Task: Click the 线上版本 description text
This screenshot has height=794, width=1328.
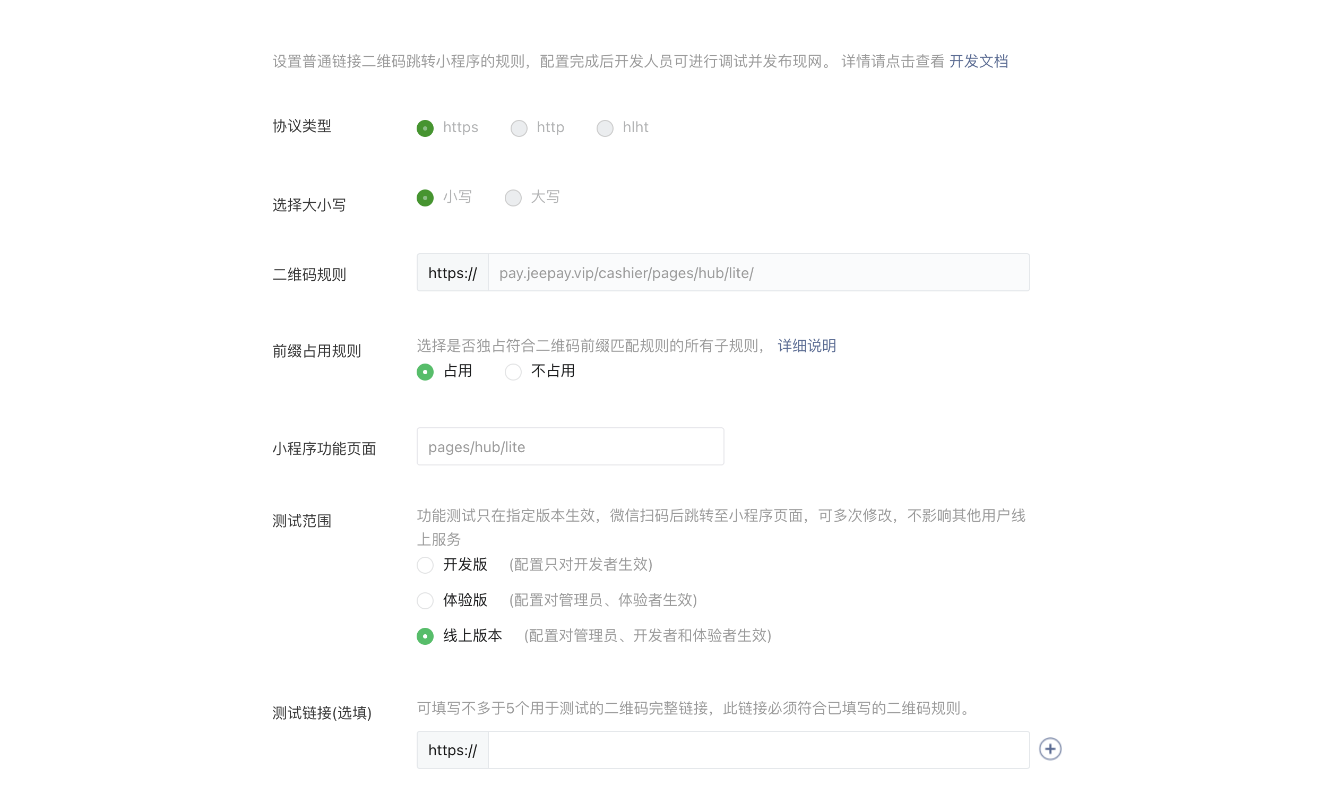Action: coord(648,636)
